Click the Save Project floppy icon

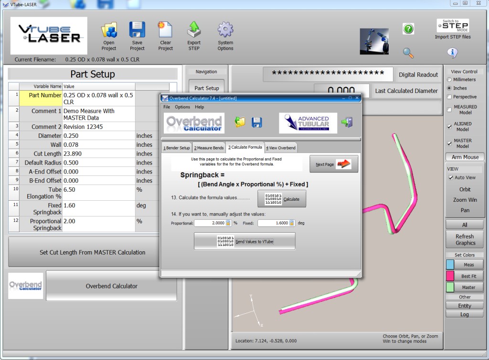coord(137,31)
